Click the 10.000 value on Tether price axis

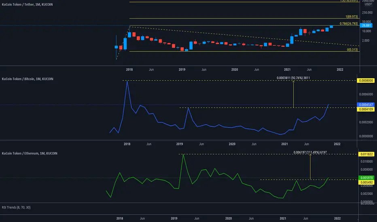click(366, 31)
